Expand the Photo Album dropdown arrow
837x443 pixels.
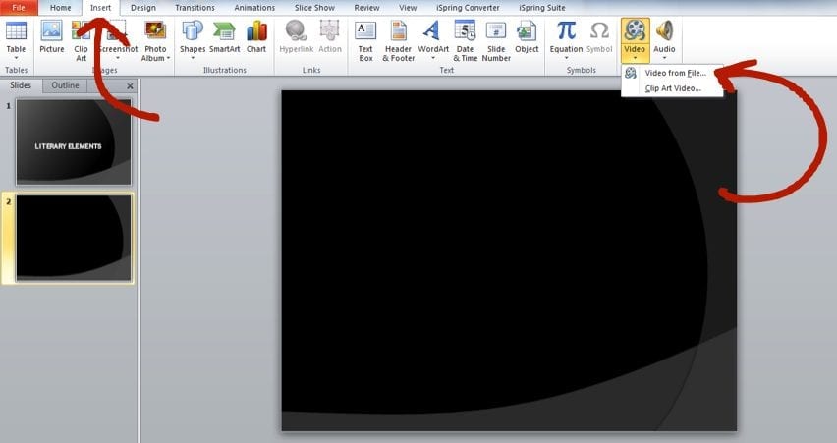[168, 58]
